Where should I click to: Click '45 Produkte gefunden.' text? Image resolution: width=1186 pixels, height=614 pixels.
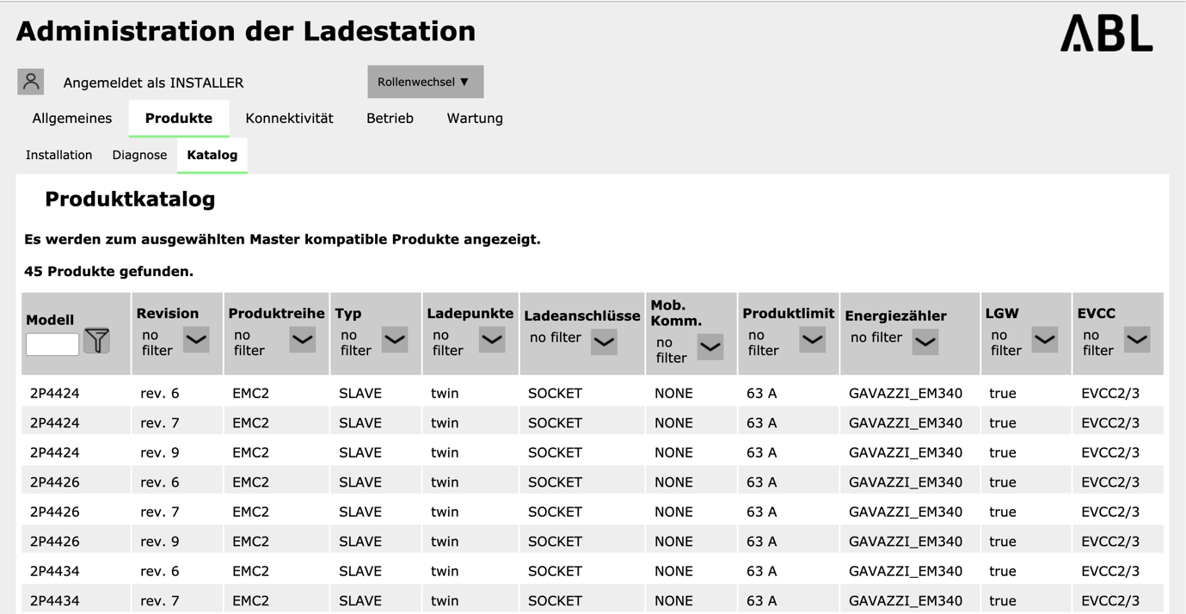click(108, 272)
